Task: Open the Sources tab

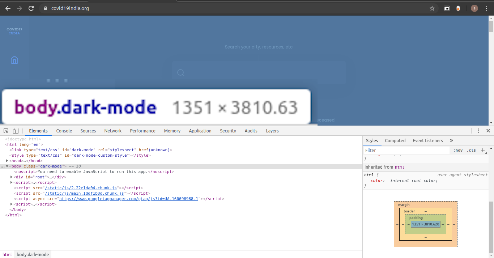Action: pyautogui.click(x=88, y=131)
